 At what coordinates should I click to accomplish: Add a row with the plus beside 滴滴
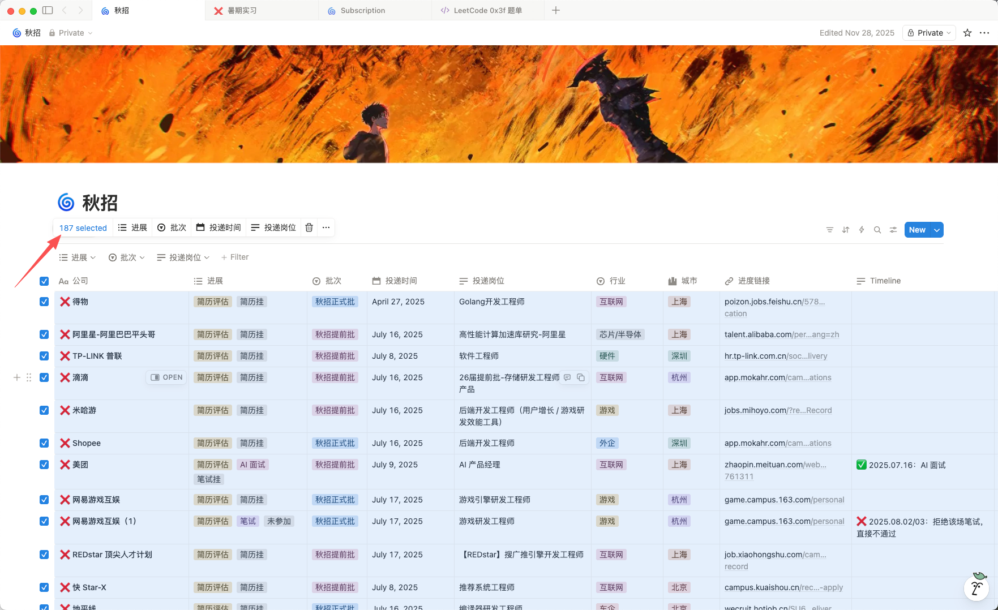tap(17, 377)
